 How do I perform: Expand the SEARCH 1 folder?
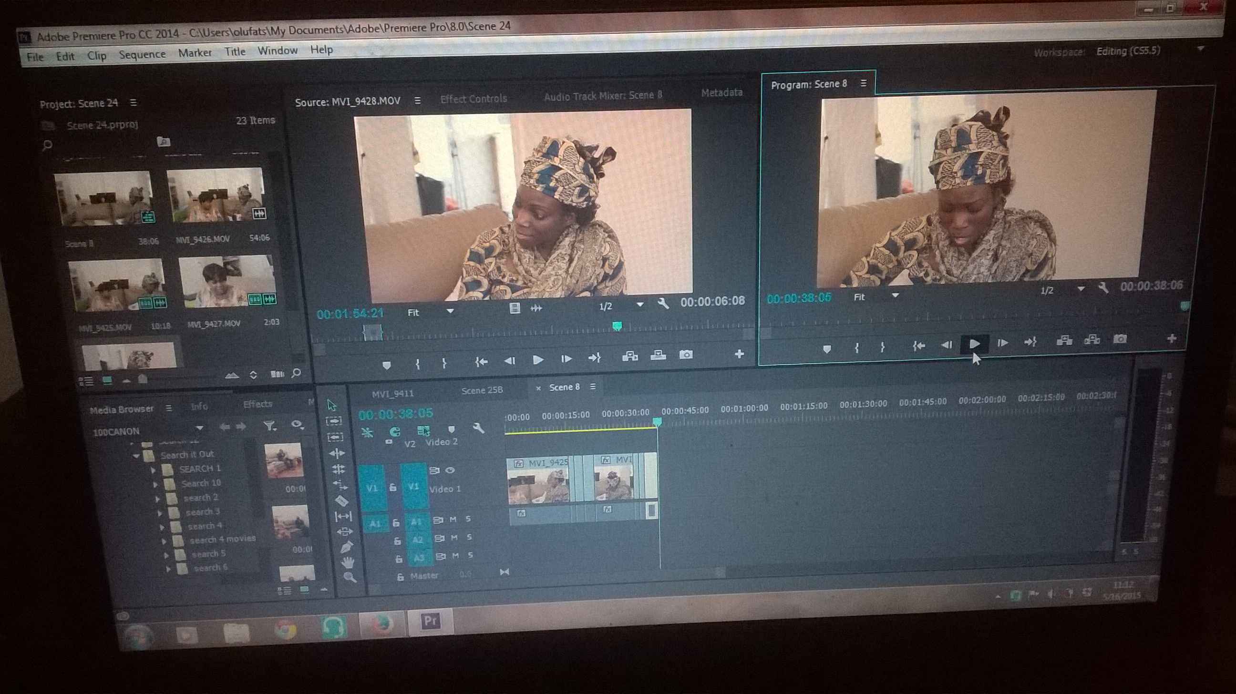tap(153, 469)
